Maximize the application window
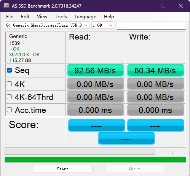190x176 pixels. point(163,6)
